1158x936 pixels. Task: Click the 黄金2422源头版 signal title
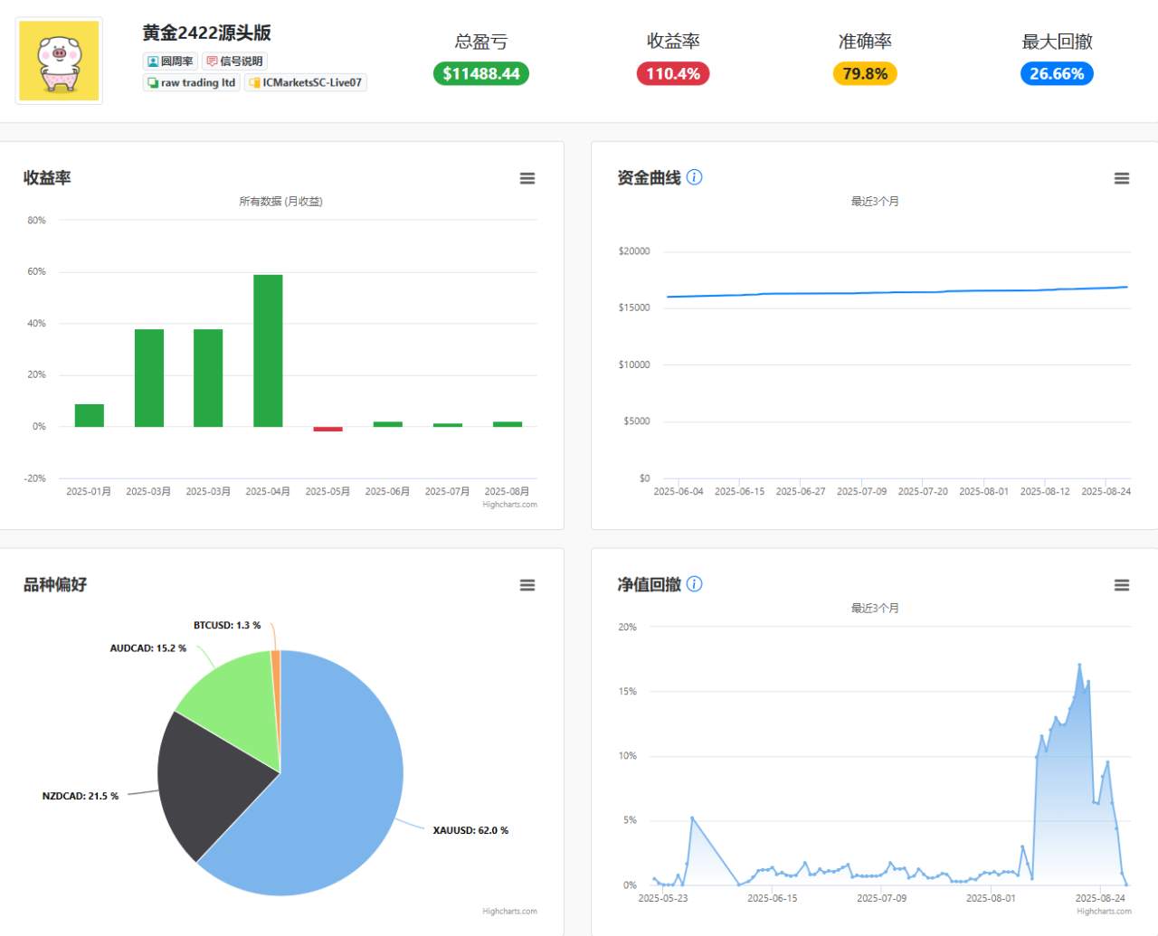click(207, 33)
